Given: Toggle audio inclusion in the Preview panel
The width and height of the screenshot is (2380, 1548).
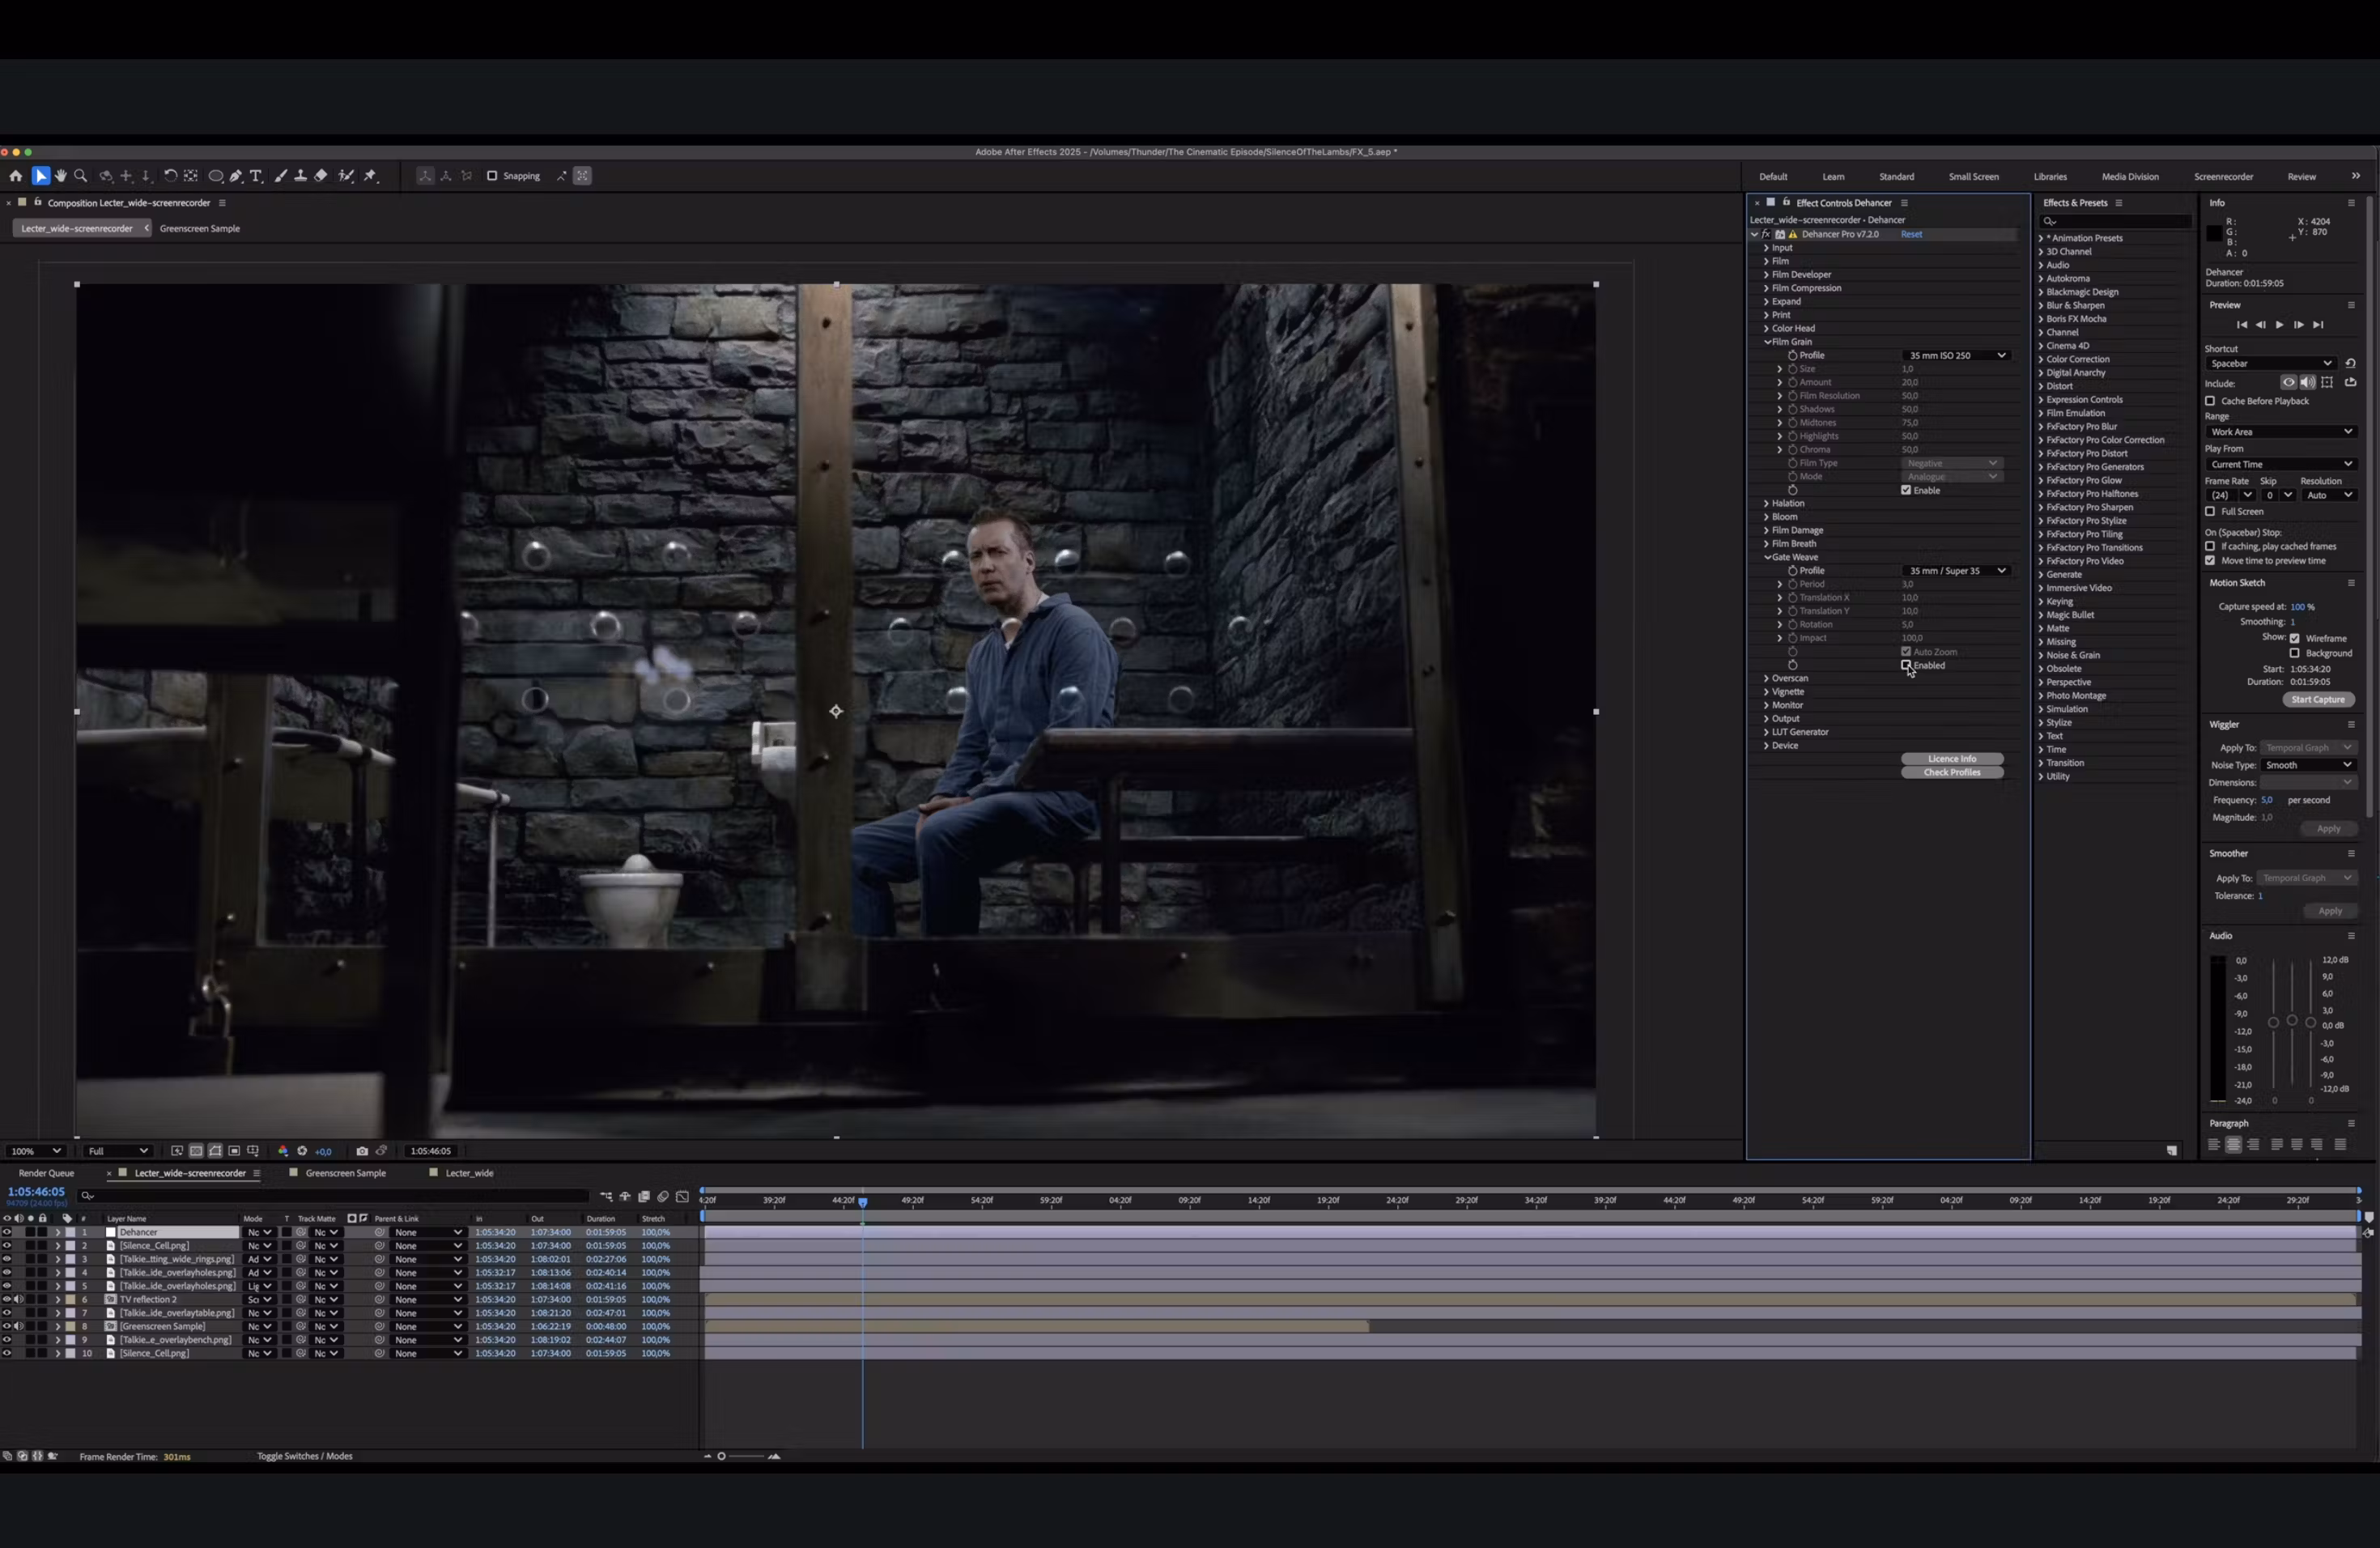Looking at the screenshot, I should pyautogui.click(x=2307, y=382).
